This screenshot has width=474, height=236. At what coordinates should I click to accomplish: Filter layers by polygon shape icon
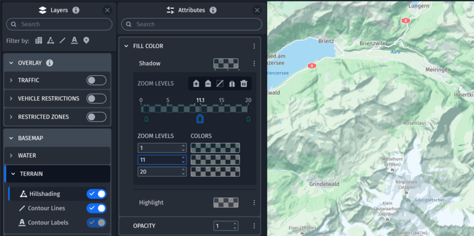coord(51,41)
